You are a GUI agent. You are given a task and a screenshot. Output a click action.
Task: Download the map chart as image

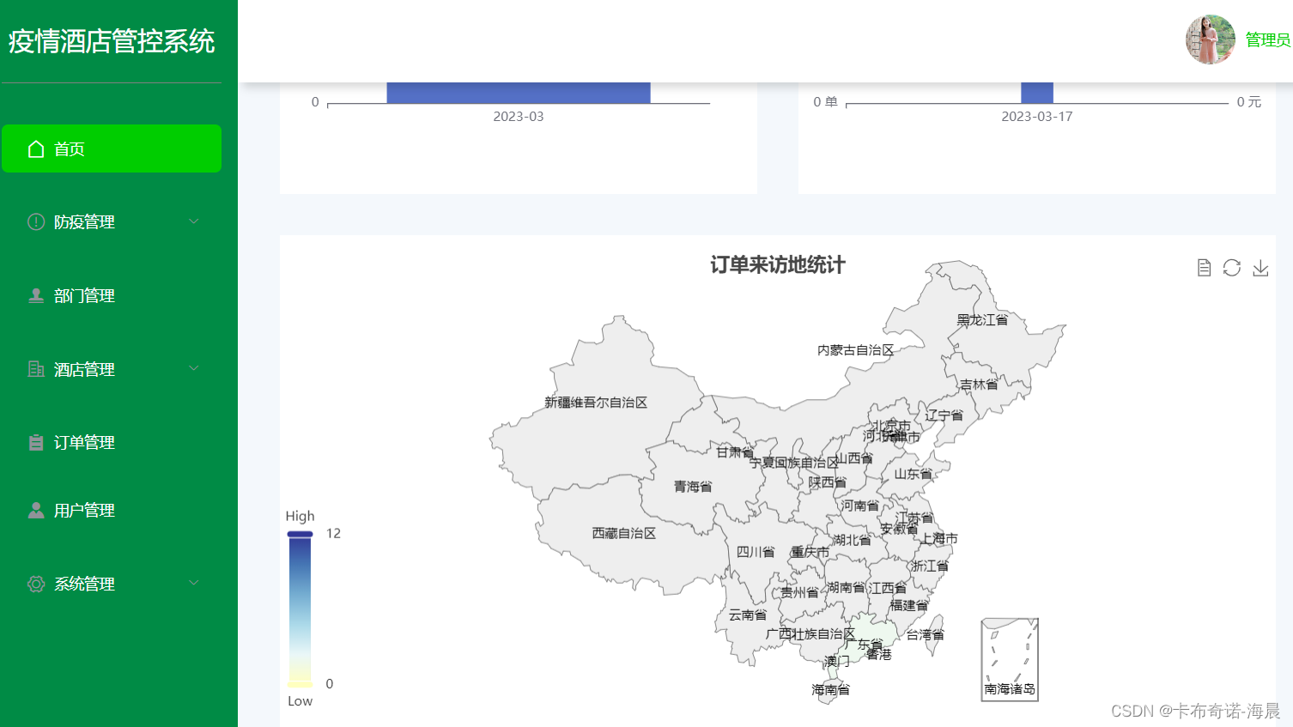[x=1260, y=268]
